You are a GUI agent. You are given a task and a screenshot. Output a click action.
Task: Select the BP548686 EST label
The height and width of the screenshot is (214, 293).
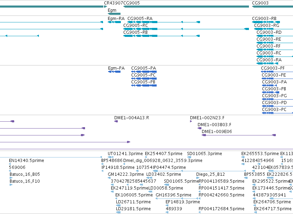[112, 161]
